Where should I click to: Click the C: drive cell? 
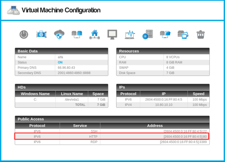35,99
